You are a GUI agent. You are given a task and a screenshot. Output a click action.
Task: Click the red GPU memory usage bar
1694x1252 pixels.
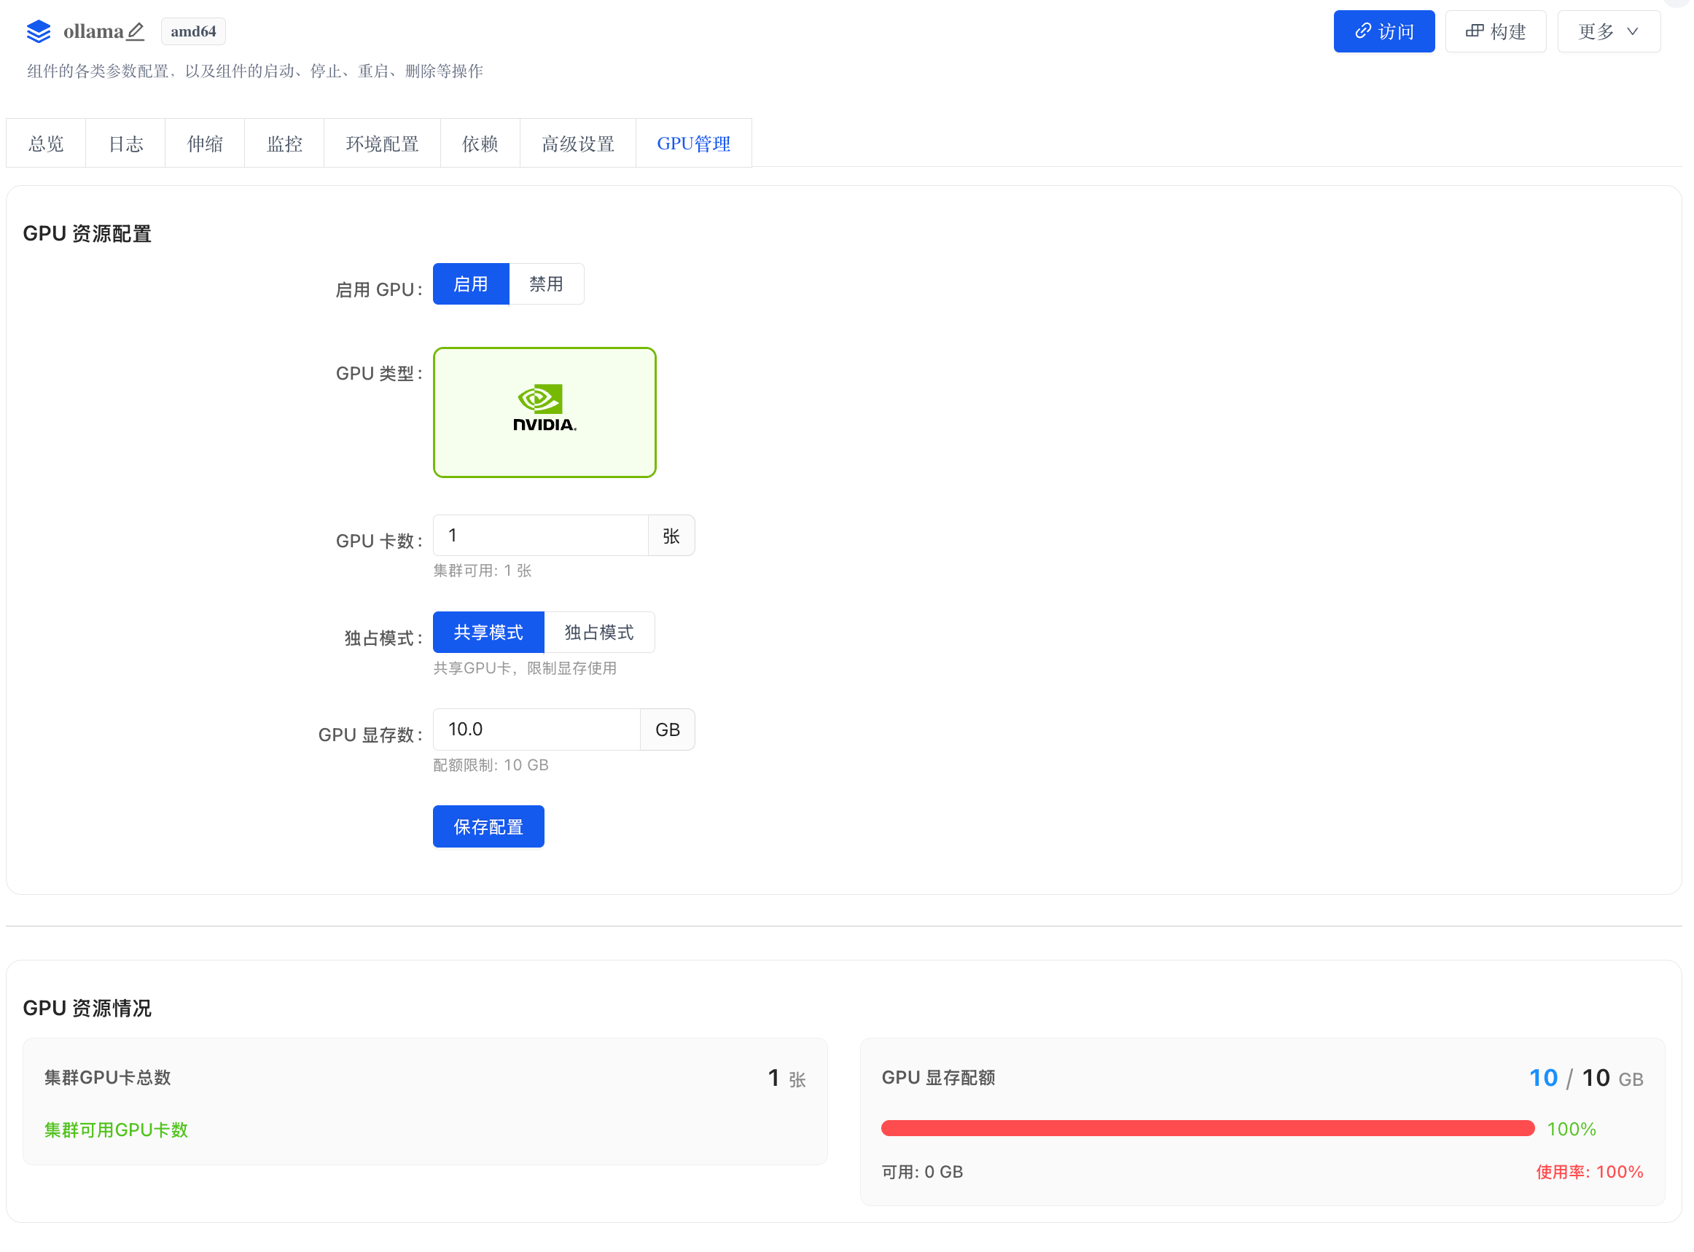pos(1208,1128)
